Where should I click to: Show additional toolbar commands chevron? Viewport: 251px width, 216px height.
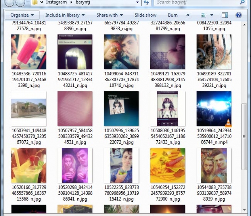188,15
